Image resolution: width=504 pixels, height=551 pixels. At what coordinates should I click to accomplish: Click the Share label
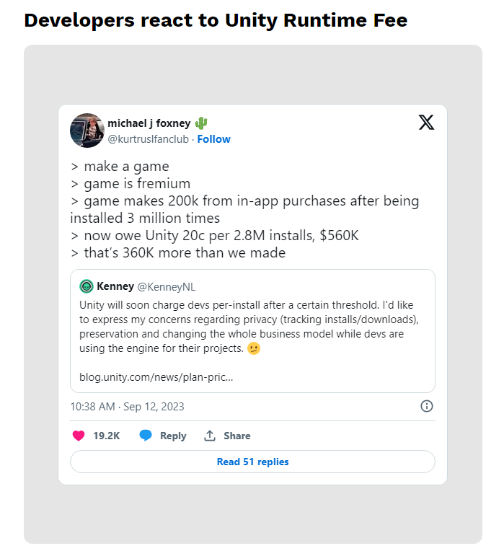tap(236, 436)
